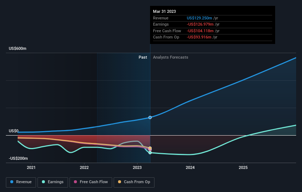Screen dimensions: 302x192
Task: Toggle the Cash From Op legend button
Action: click(134, 182)
